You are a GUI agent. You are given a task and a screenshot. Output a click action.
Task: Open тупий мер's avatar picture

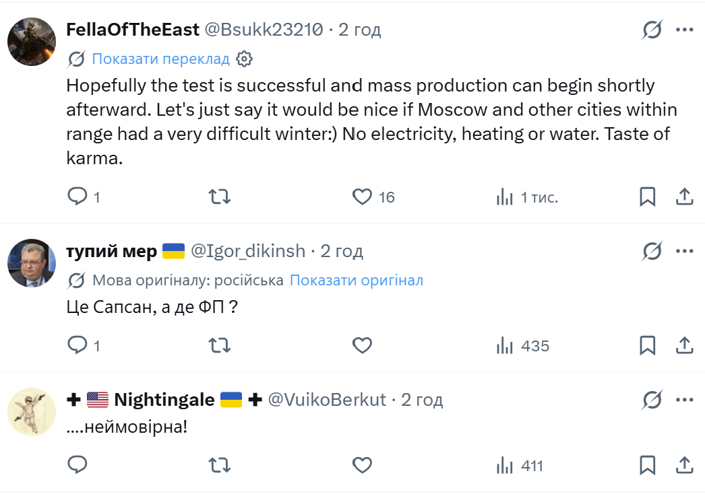coord(32,262)
